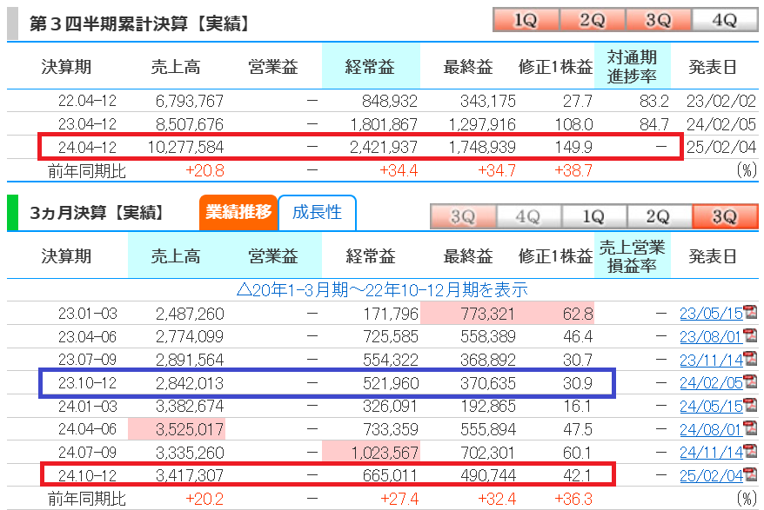Open 24/02/05 link in 3ヵ月決算 table

tap(711, 383)
